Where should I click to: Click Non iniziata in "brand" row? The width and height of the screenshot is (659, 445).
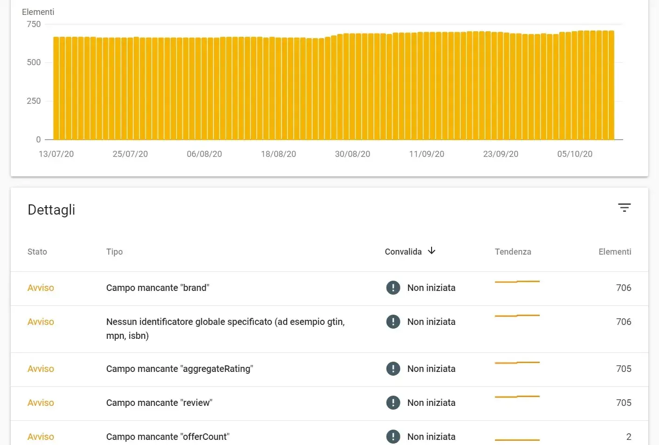pos(431,288)
